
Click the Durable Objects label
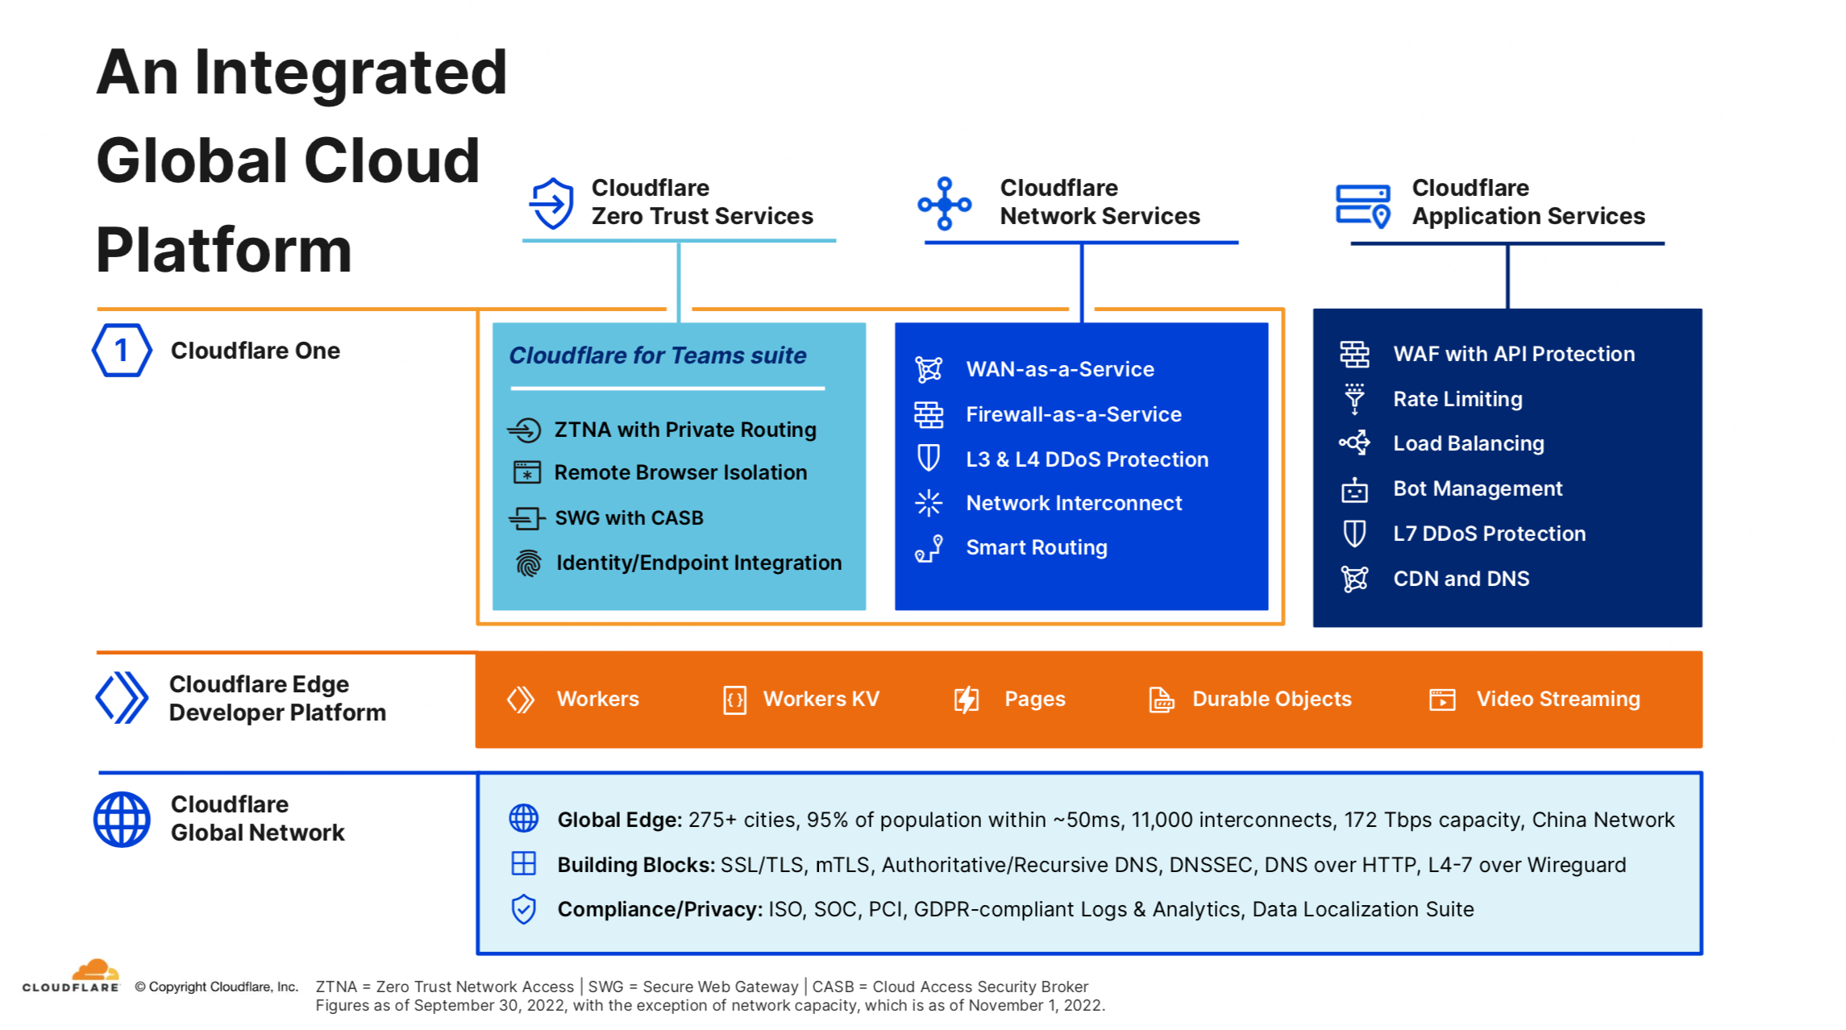tap(1271, 699)
